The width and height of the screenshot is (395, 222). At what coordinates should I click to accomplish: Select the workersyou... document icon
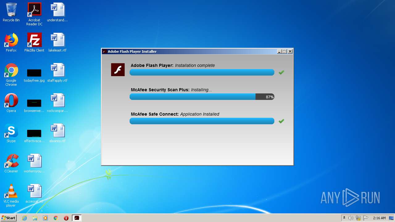[34, 164]
